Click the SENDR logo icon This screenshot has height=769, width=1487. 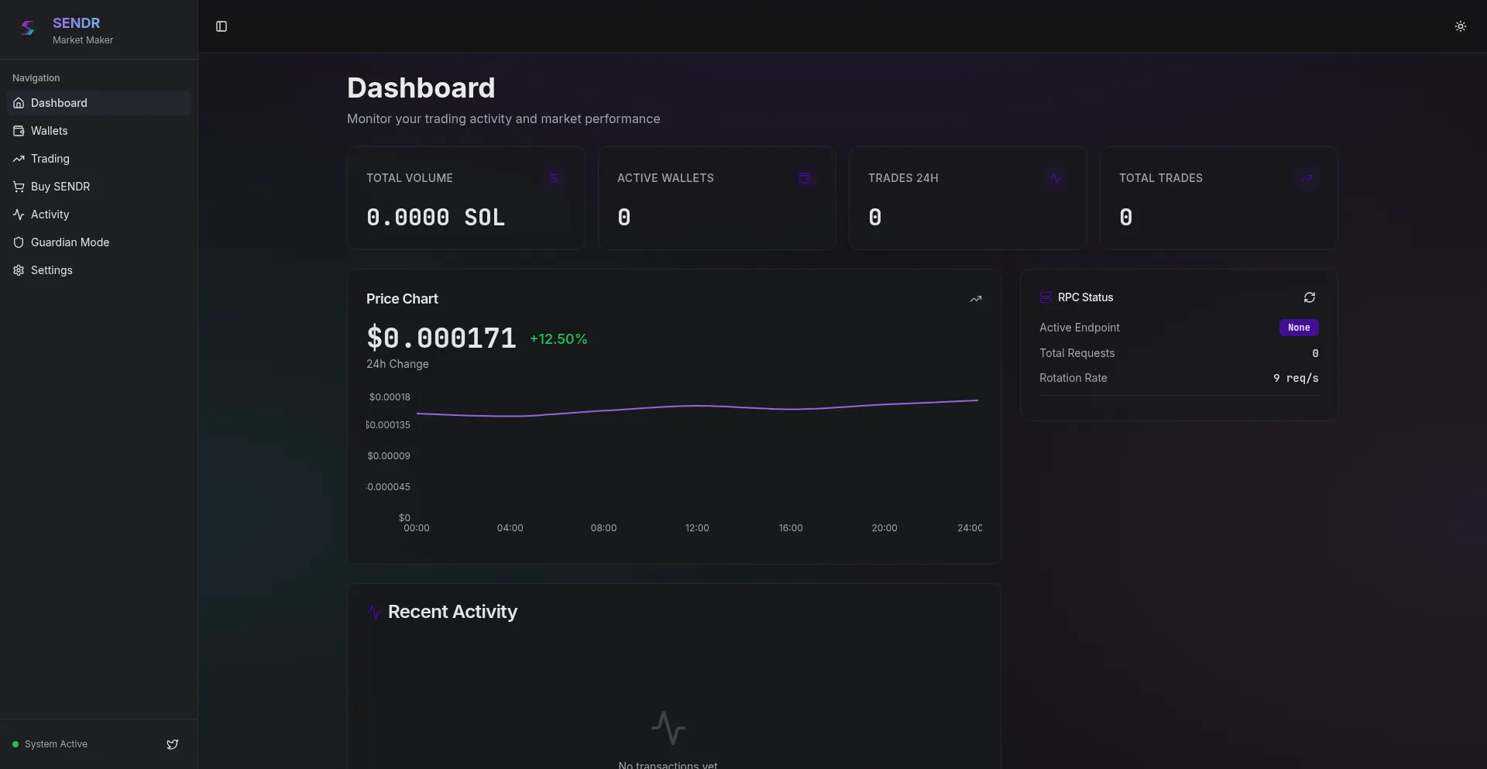click(x=28, y=29)
